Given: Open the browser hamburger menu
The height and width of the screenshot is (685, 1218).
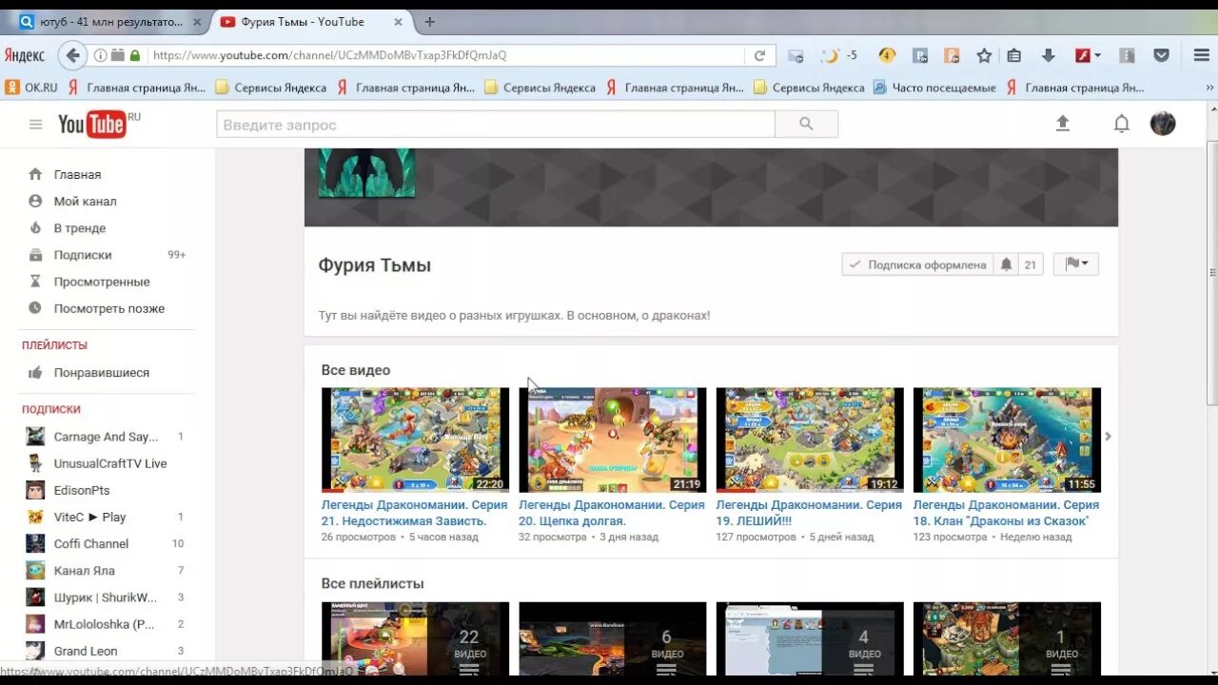Looking at the screenshot, I should 1201,55.
